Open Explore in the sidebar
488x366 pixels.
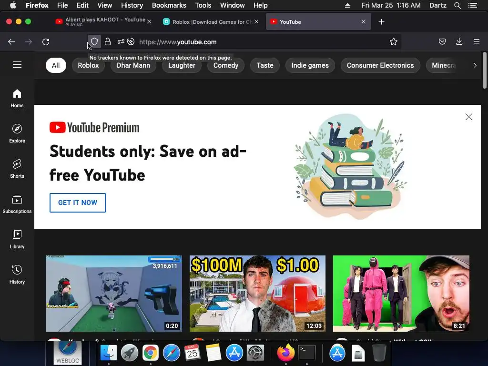[17, 133]
